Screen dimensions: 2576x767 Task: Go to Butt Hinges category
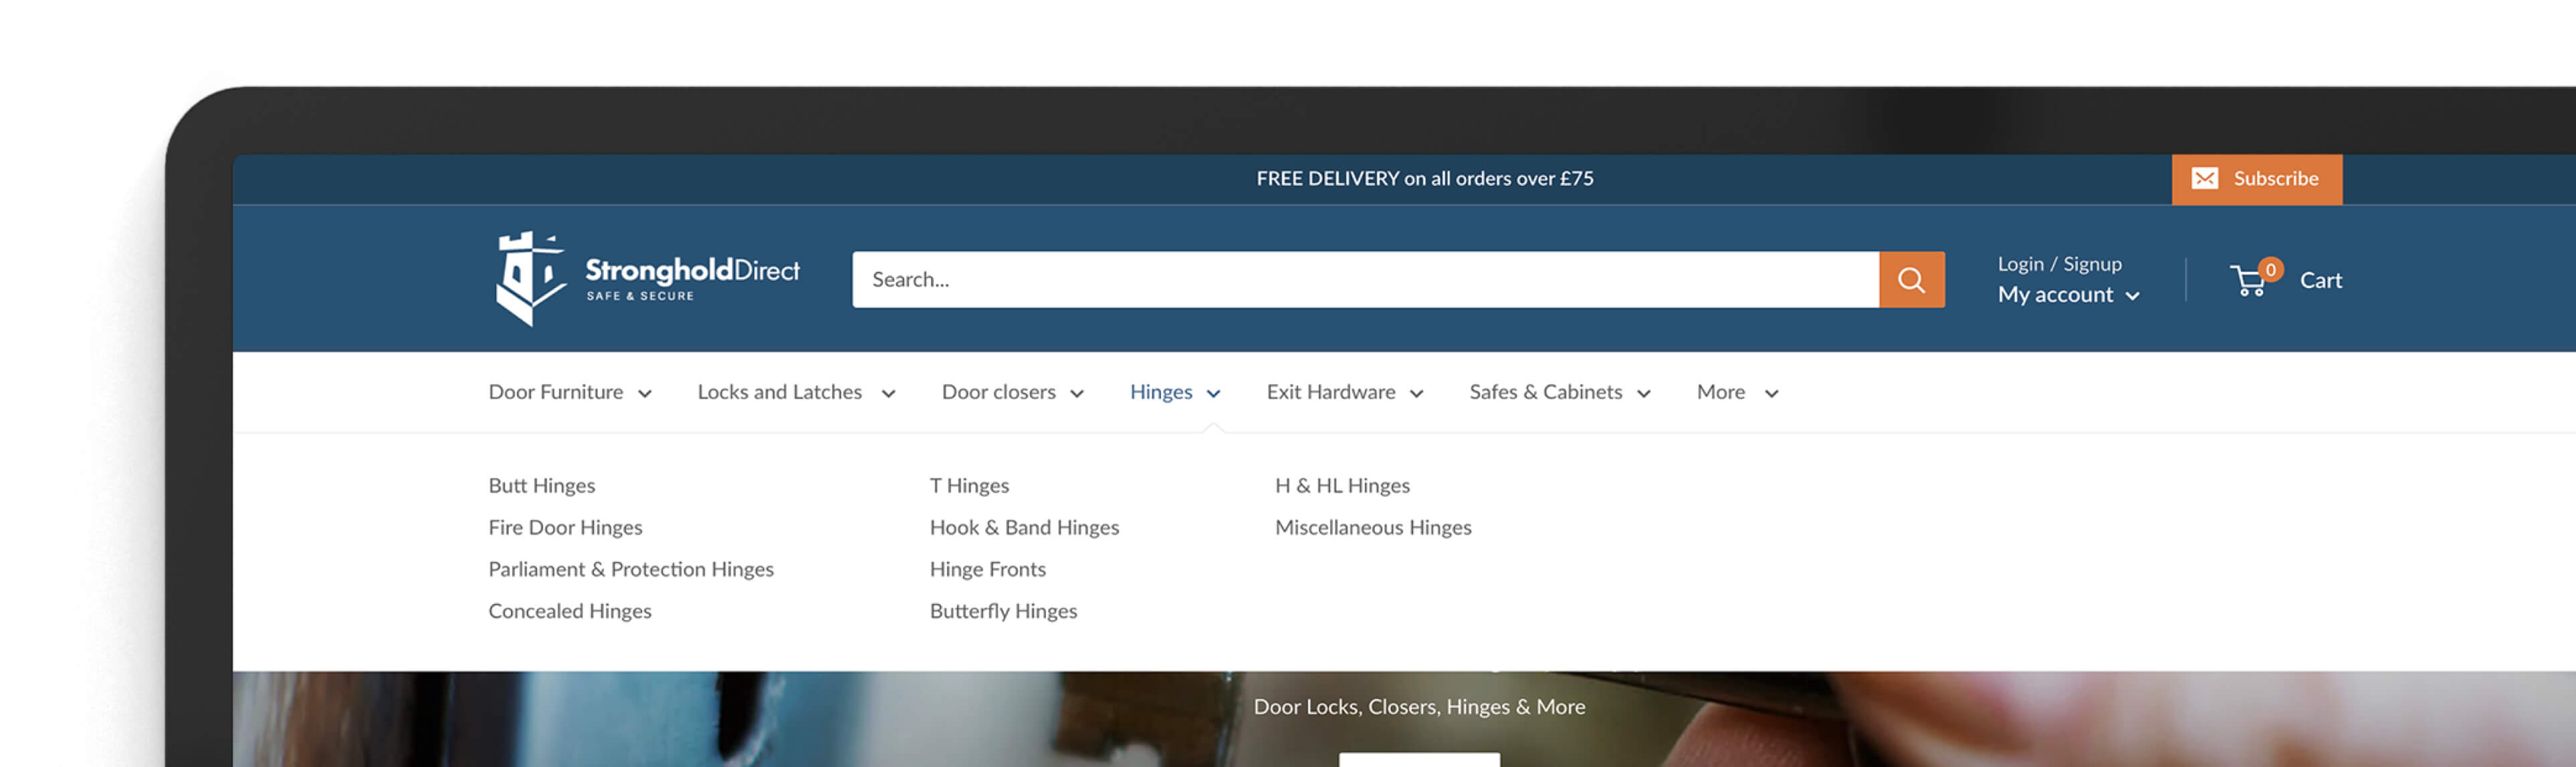coord(541,485)
